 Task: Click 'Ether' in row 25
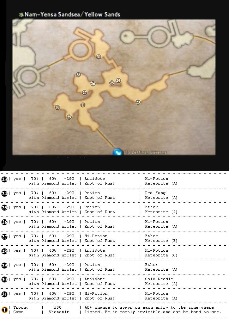(151, 207)
